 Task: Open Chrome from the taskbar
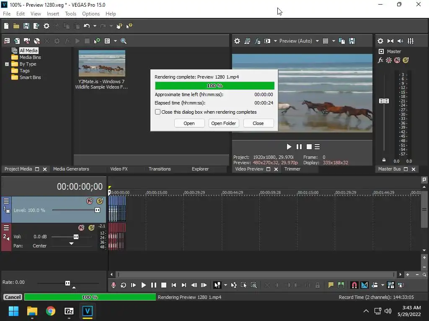(50, 311)
